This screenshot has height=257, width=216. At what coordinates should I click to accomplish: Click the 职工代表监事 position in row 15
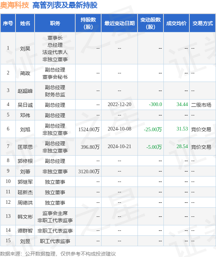[x=55, y=241]
